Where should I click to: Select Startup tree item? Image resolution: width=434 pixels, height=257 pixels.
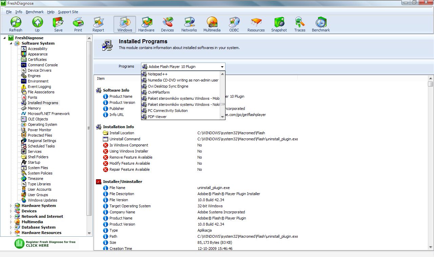34,162
